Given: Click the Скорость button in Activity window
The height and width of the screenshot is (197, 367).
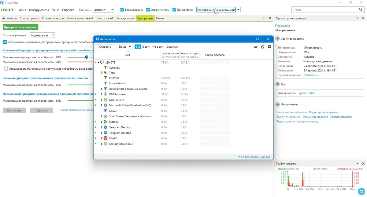Looking at the screenshot, I should [105, 47].
